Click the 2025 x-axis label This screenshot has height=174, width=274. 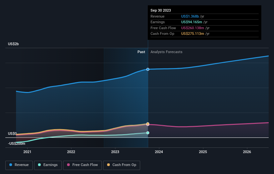click(x=203, y=152)
